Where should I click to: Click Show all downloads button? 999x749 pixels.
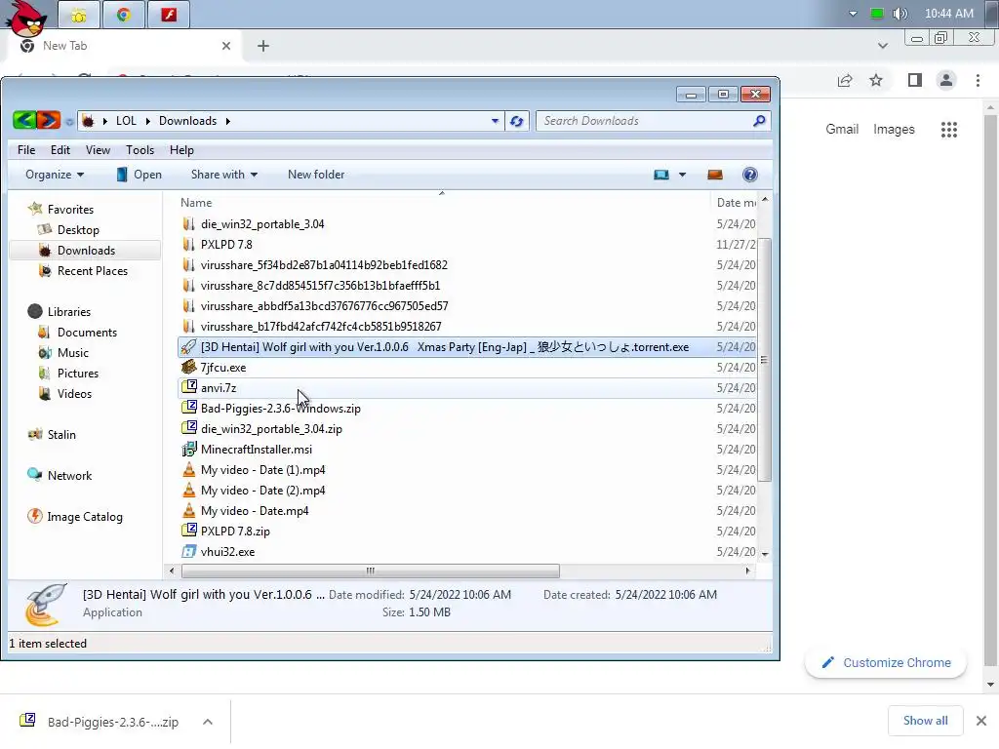pyautogui.click(x=925, y=721)
